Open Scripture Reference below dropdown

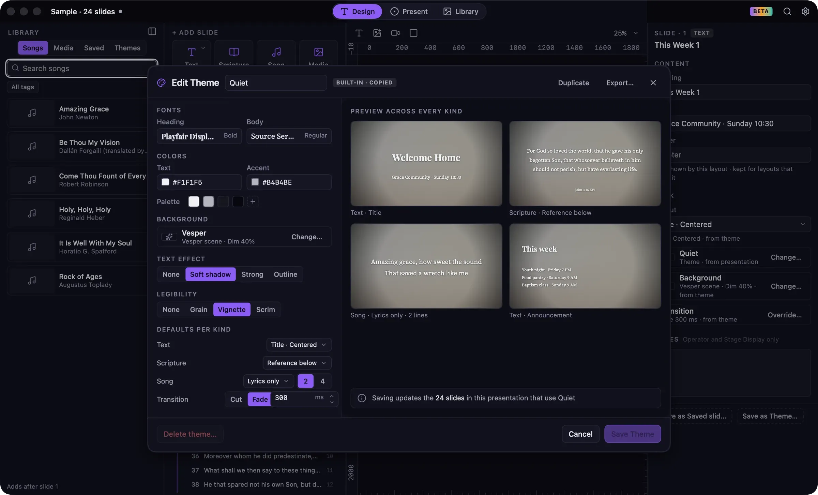[297, 363]
